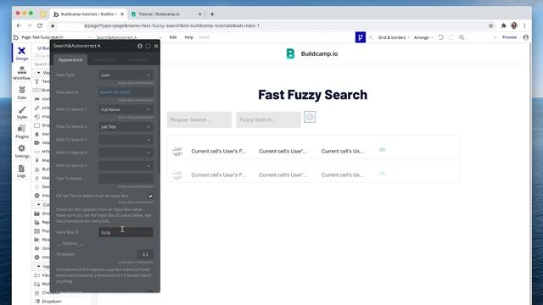The image size is (543, 305).
Task: Go back in browser history
Action: (x=19, y=25)
